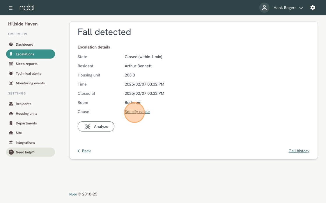The image size is (326, 203).
Task: Go to Sleep reports
Action: 31,64
